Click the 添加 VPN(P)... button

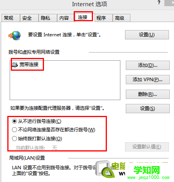pos(148,80)
